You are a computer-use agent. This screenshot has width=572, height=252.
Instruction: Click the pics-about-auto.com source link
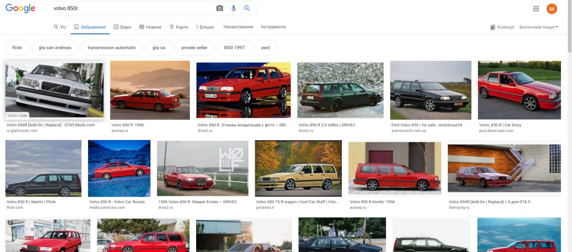496,131
